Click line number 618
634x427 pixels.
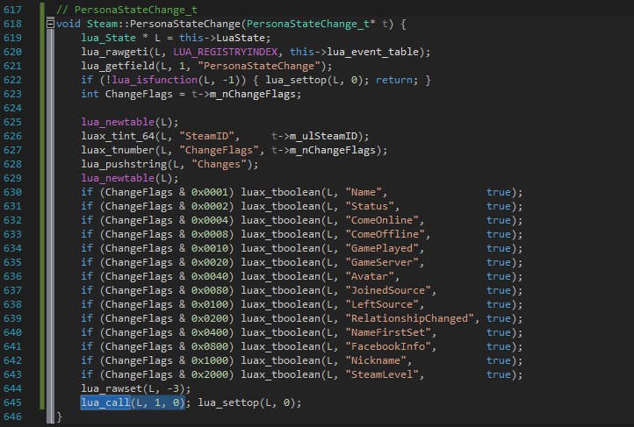point(12,24)
